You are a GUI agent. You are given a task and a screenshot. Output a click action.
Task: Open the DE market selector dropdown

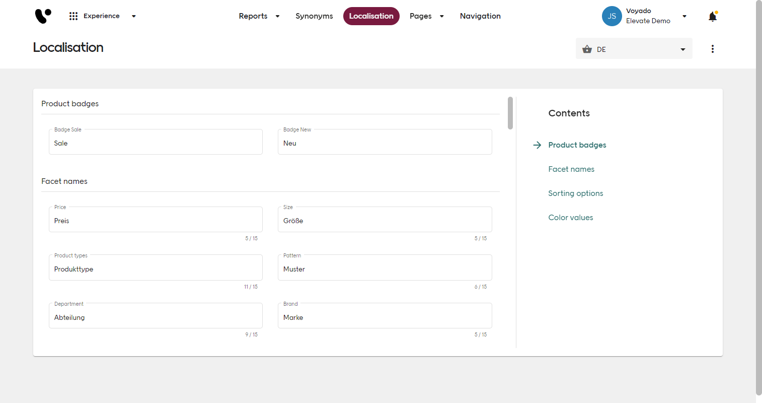tap(634, 49)
